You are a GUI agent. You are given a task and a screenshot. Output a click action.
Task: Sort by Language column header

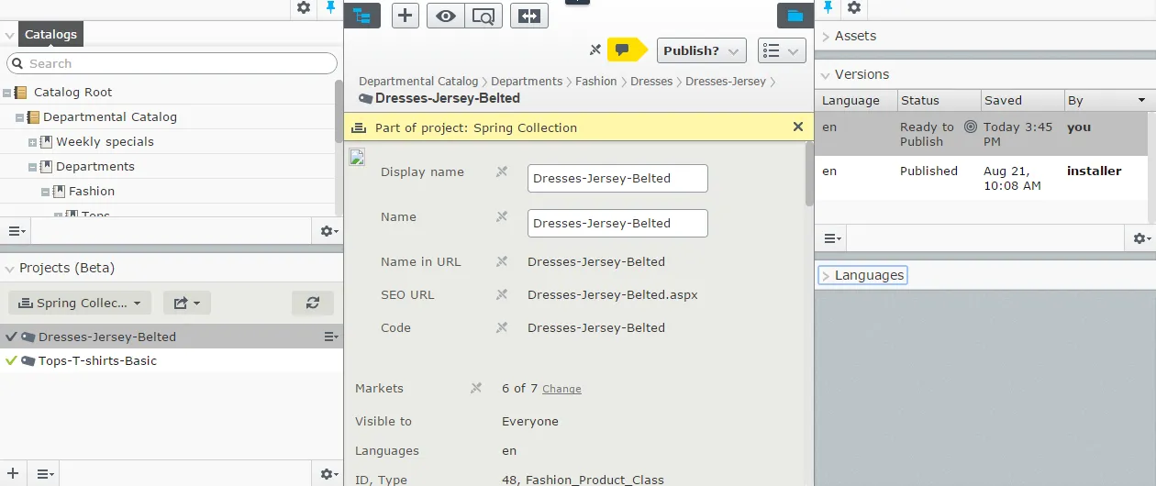(x=854, y=100)
